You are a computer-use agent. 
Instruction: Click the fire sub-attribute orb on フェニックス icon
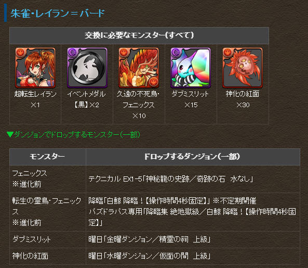point(153,82)
